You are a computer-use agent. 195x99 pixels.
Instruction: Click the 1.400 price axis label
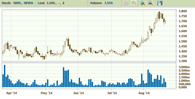[183, 51]
